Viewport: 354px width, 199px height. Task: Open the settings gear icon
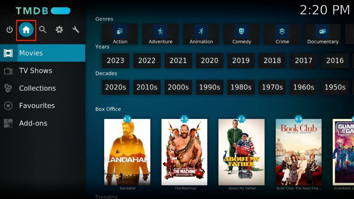click(x=59, y=29)
